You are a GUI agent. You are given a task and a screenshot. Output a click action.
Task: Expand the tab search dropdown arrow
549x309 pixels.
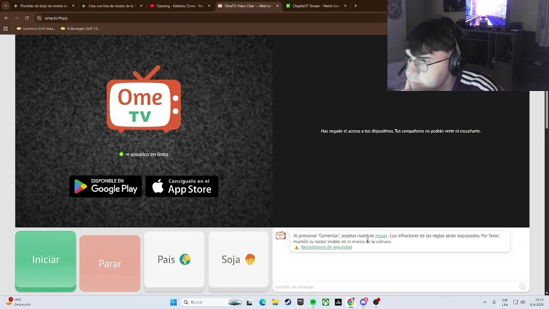(6, 6)
